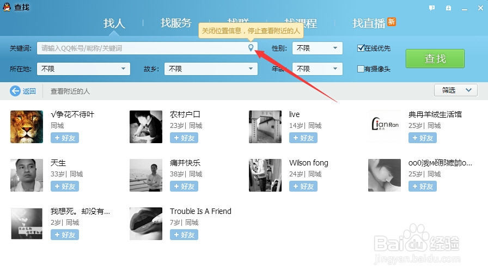Open the lips avatar of Trouble Is A Friend
Image resolution: width=488 pixels, height=276 pixels.
[x=146, y=224]
